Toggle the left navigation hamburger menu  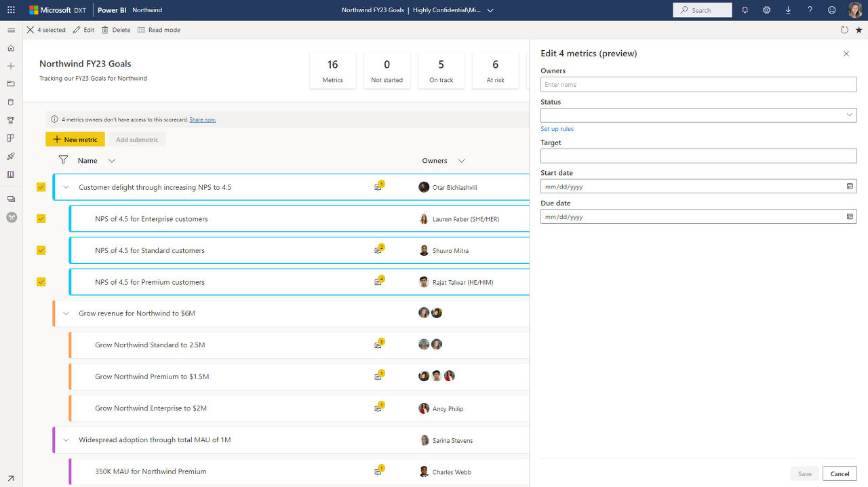click(x=11, y=30)
